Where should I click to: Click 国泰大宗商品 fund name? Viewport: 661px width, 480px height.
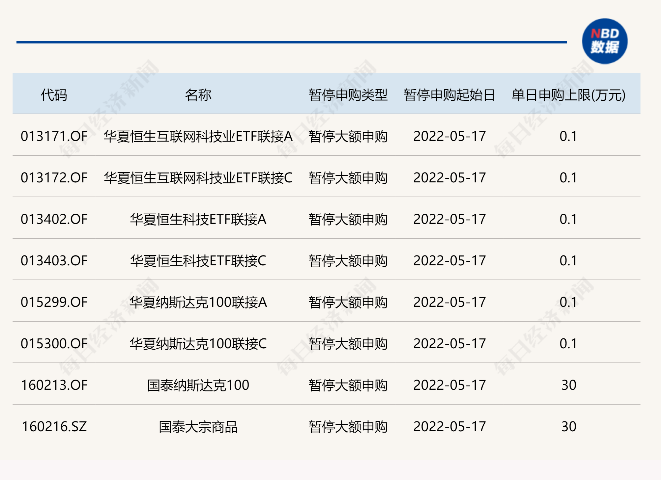[x=198, y=427]
